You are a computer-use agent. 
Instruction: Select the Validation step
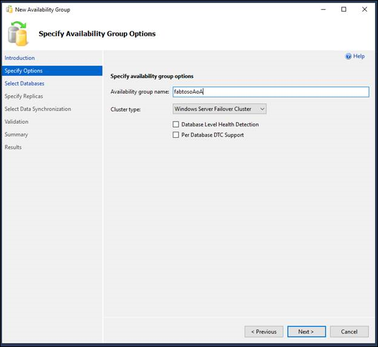(x=16, y=122)
